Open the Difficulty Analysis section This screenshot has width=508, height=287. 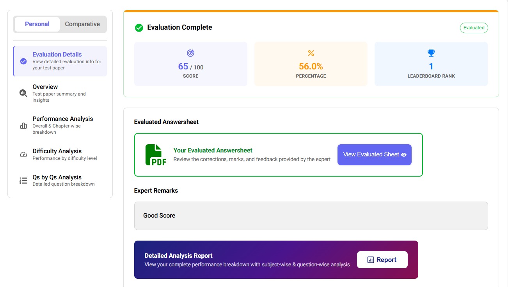(60, 154)
